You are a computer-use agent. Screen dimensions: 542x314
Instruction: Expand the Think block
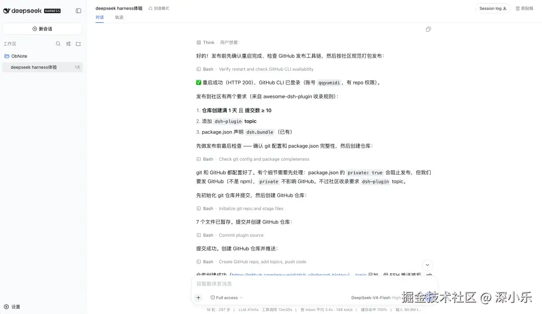[218, 43]
